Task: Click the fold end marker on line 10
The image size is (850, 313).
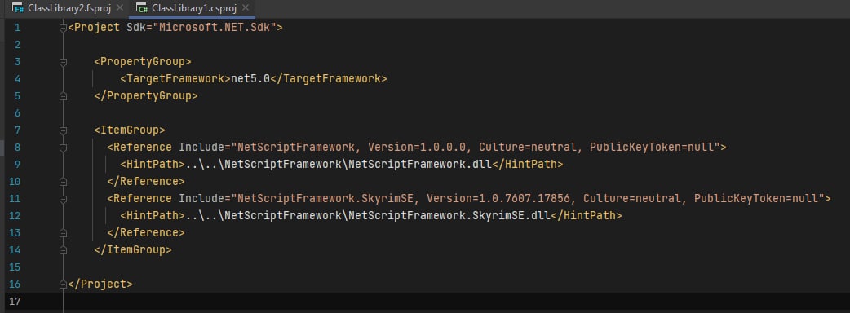Action: tap(63, 182)
